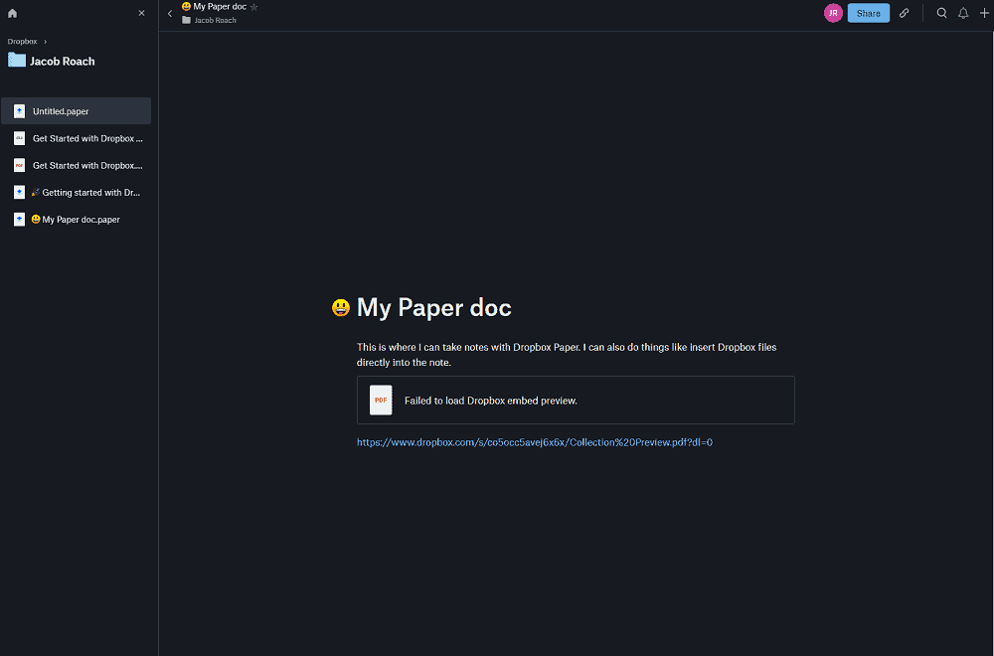Click the JR user avatar
994x656 pixels.
point(833,13)
